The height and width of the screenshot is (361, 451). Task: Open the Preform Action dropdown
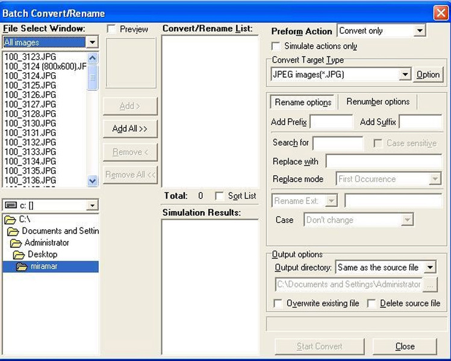[420, 31]
